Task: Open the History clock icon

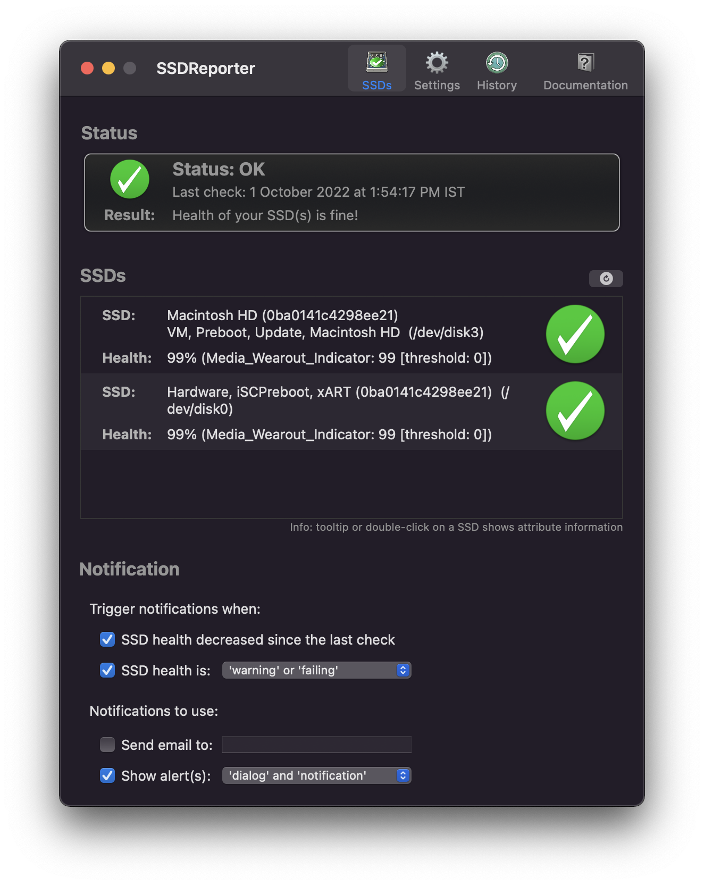Action: 496,62
